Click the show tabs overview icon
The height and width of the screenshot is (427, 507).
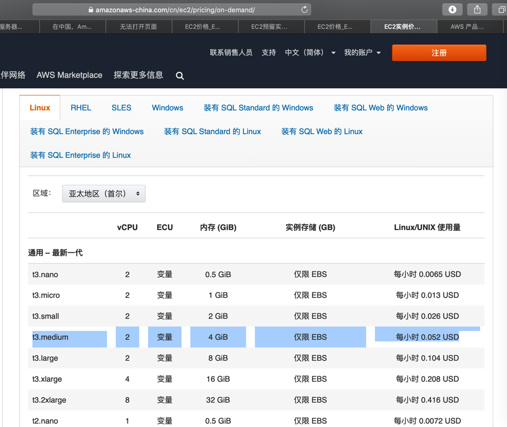pos(500,10)
